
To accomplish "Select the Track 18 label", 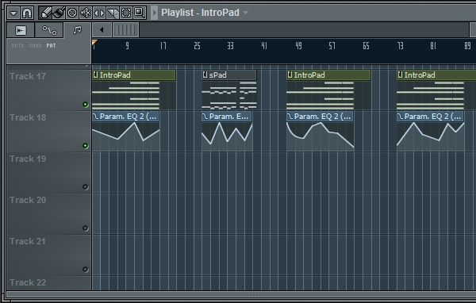I will 28,118.
